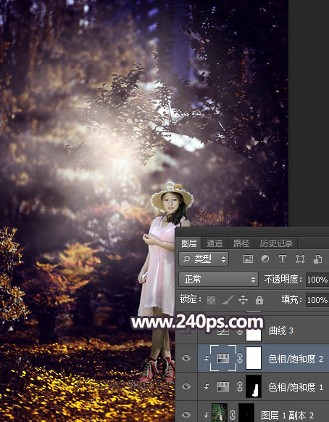Open the 正常 blend mode dropdown
The image size is (329, 422).
[218, 280]
